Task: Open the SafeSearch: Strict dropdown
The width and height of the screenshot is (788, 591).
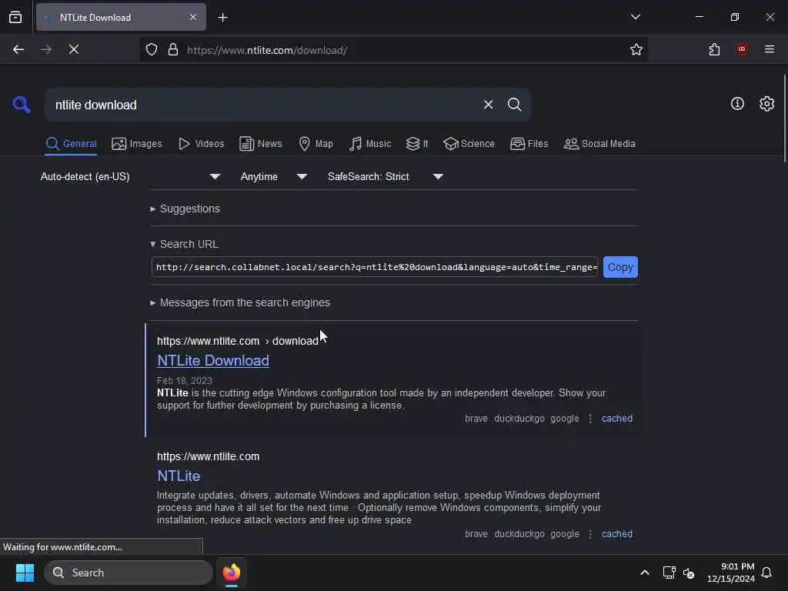Action: [x=385, y=176]
